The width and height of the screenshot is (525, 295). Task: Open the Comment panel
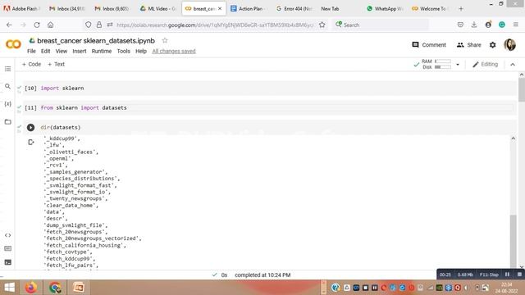pos(429,45)
